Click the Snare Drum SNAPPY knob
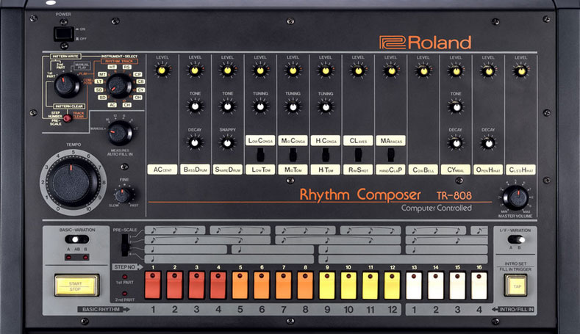This screenshot has height=334, width=580. click(227, 142)
